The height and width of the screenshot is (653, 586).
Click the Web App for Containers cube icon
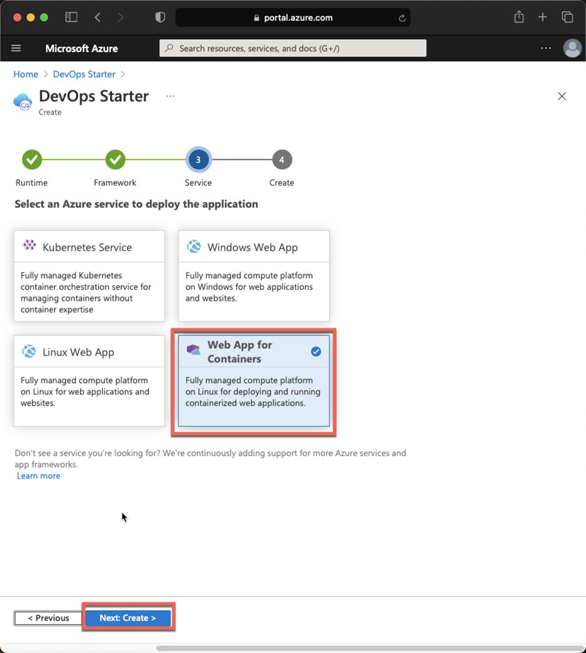click(x=192, y=350)
